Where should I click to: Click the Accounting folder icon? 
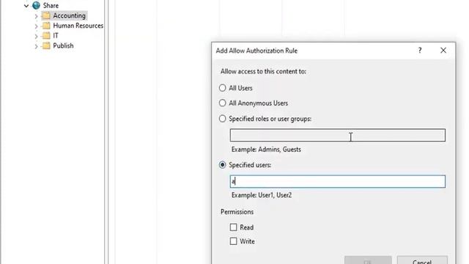point(46,15)
